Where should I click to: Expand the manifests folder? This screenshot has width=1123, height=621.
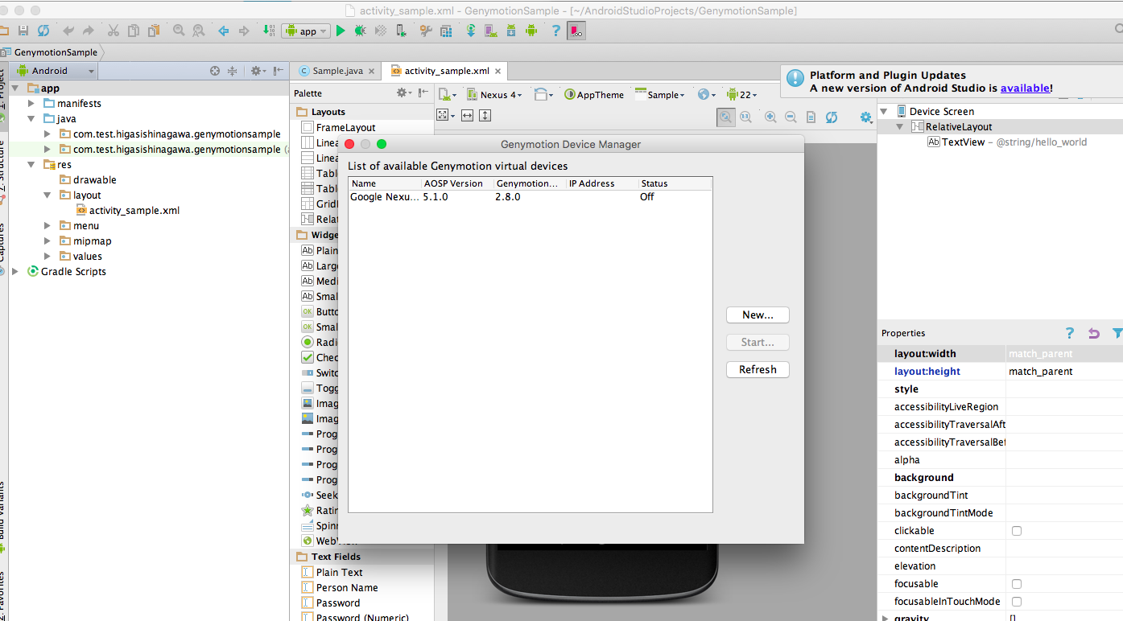click(x=31, y=104)
